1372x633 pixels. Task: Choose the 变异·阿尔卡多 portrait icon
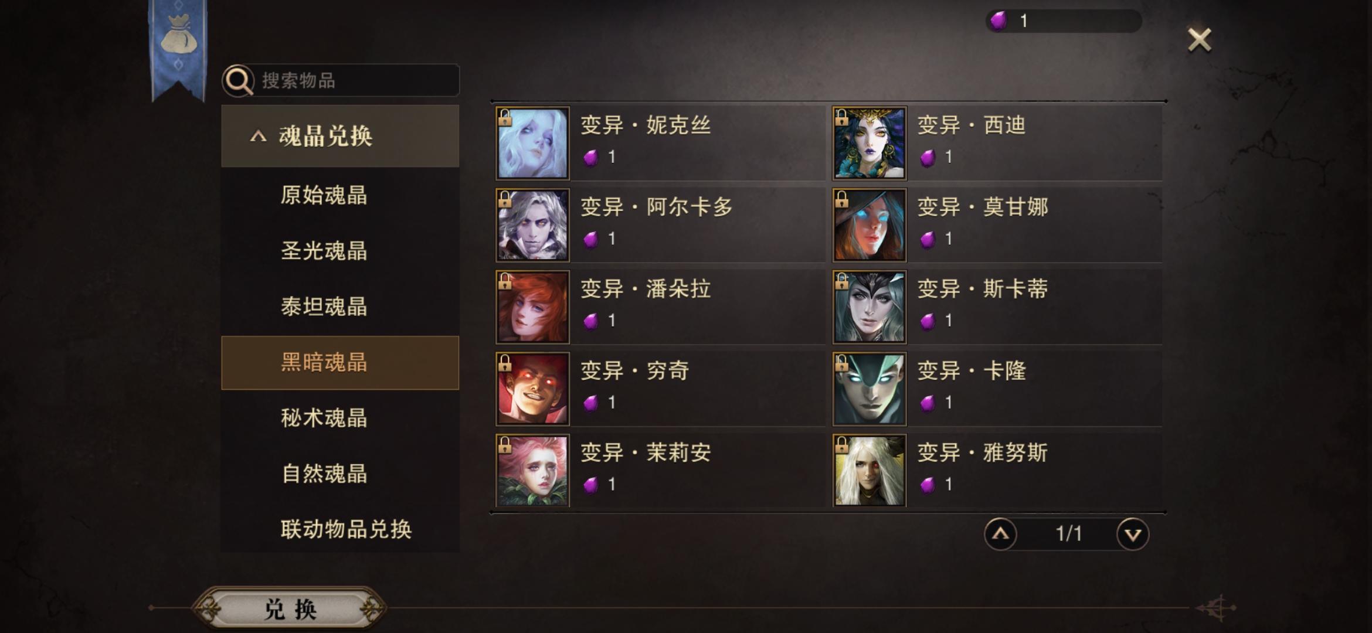click(532, 225)
